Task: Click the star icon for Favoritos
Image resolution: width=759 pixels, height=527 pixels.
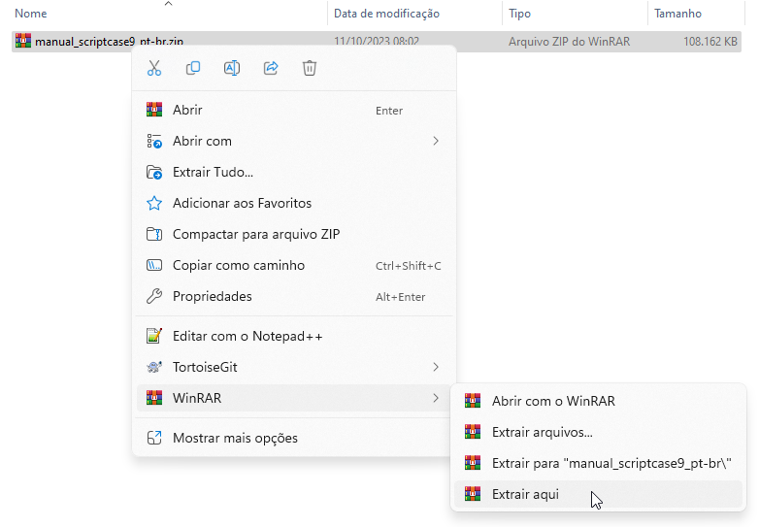Action: click(154, 203)
